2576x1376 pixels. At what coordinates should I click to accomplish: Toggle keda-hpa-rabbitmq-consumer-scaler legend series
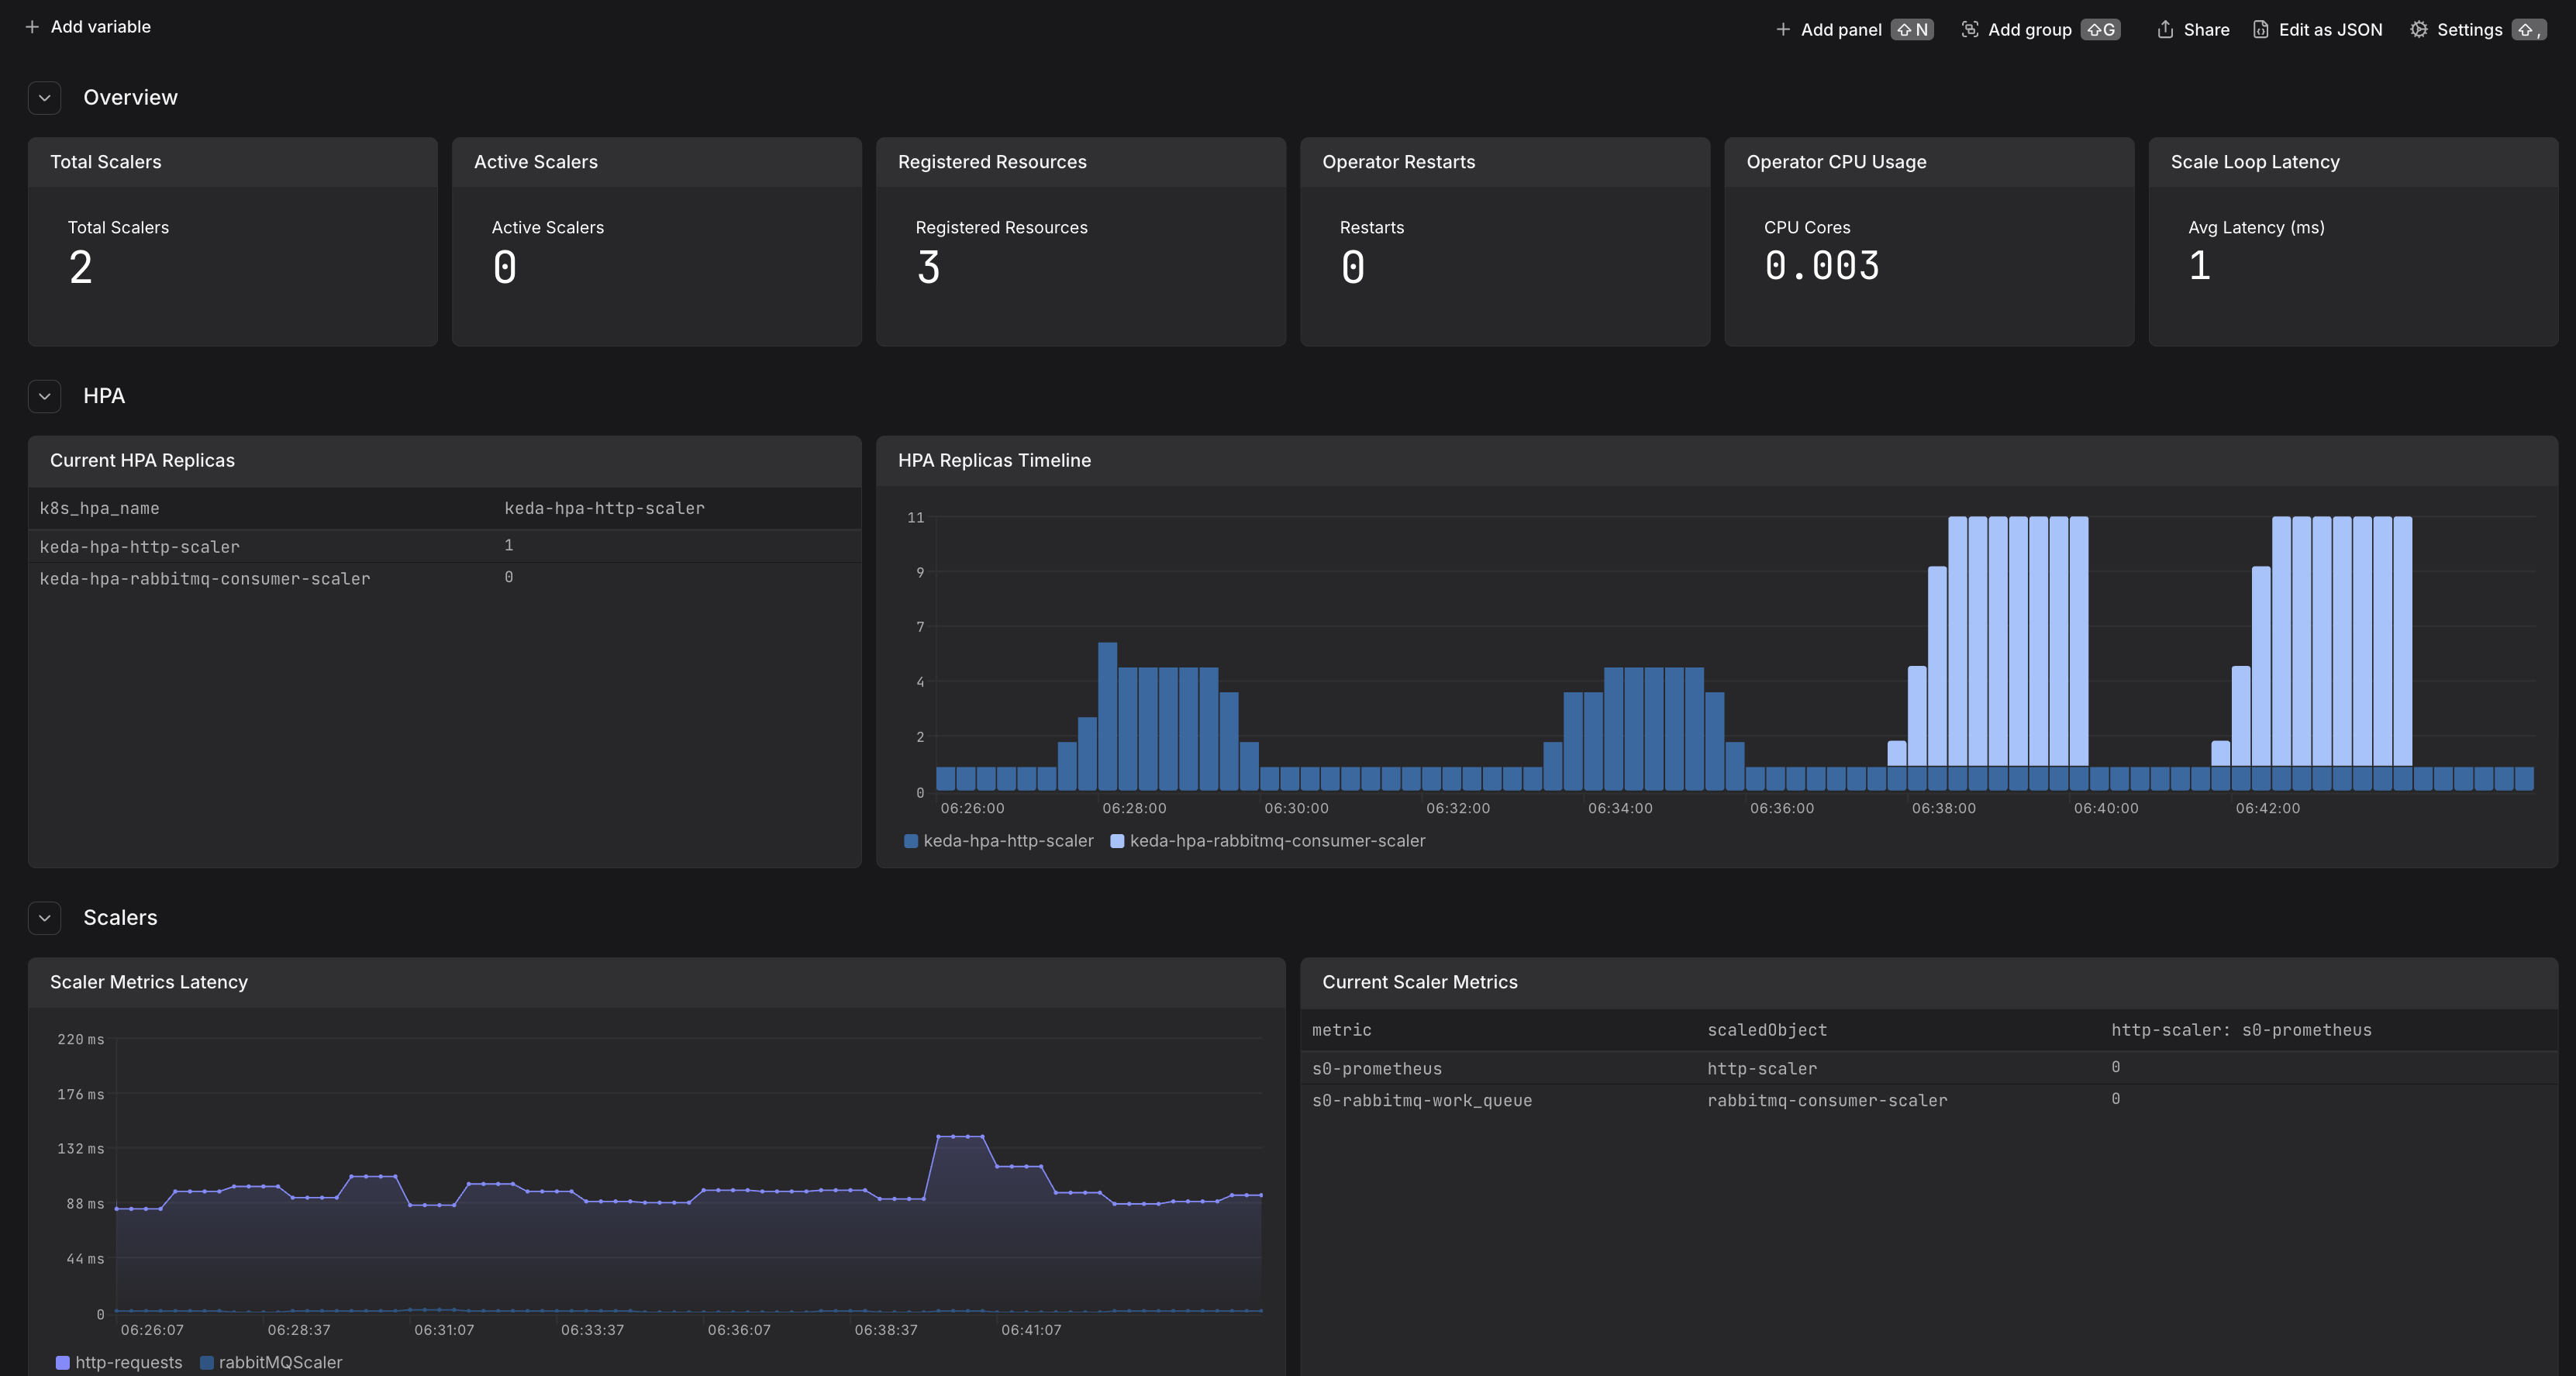coord(1276,841)
